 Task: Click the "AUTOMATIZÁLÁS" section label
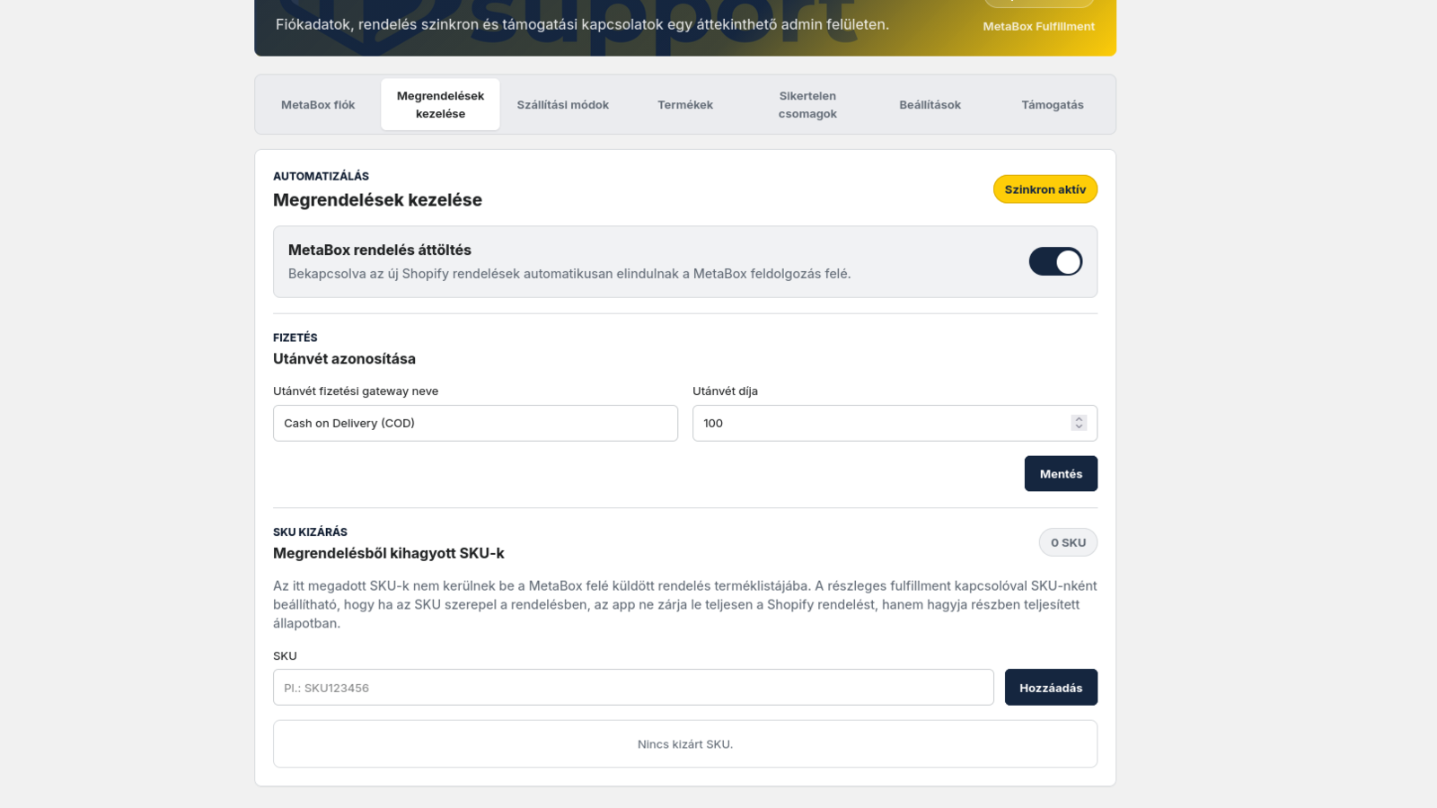[x=321, y=177]
